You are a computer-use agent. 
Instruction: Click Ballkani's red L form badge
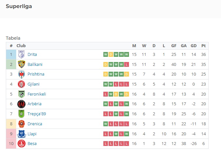click(x=127, y=65)
